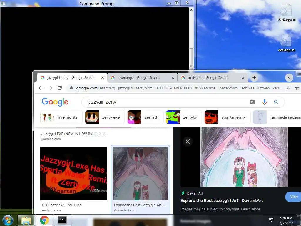Open the Jazzygirl.EXE NOW IN HD result link
The image size is (301, 226).
coord(75,134)
